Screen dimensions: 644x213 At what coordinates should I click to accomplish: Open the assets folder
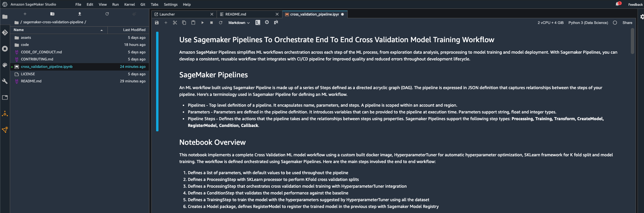coord(80,38)
